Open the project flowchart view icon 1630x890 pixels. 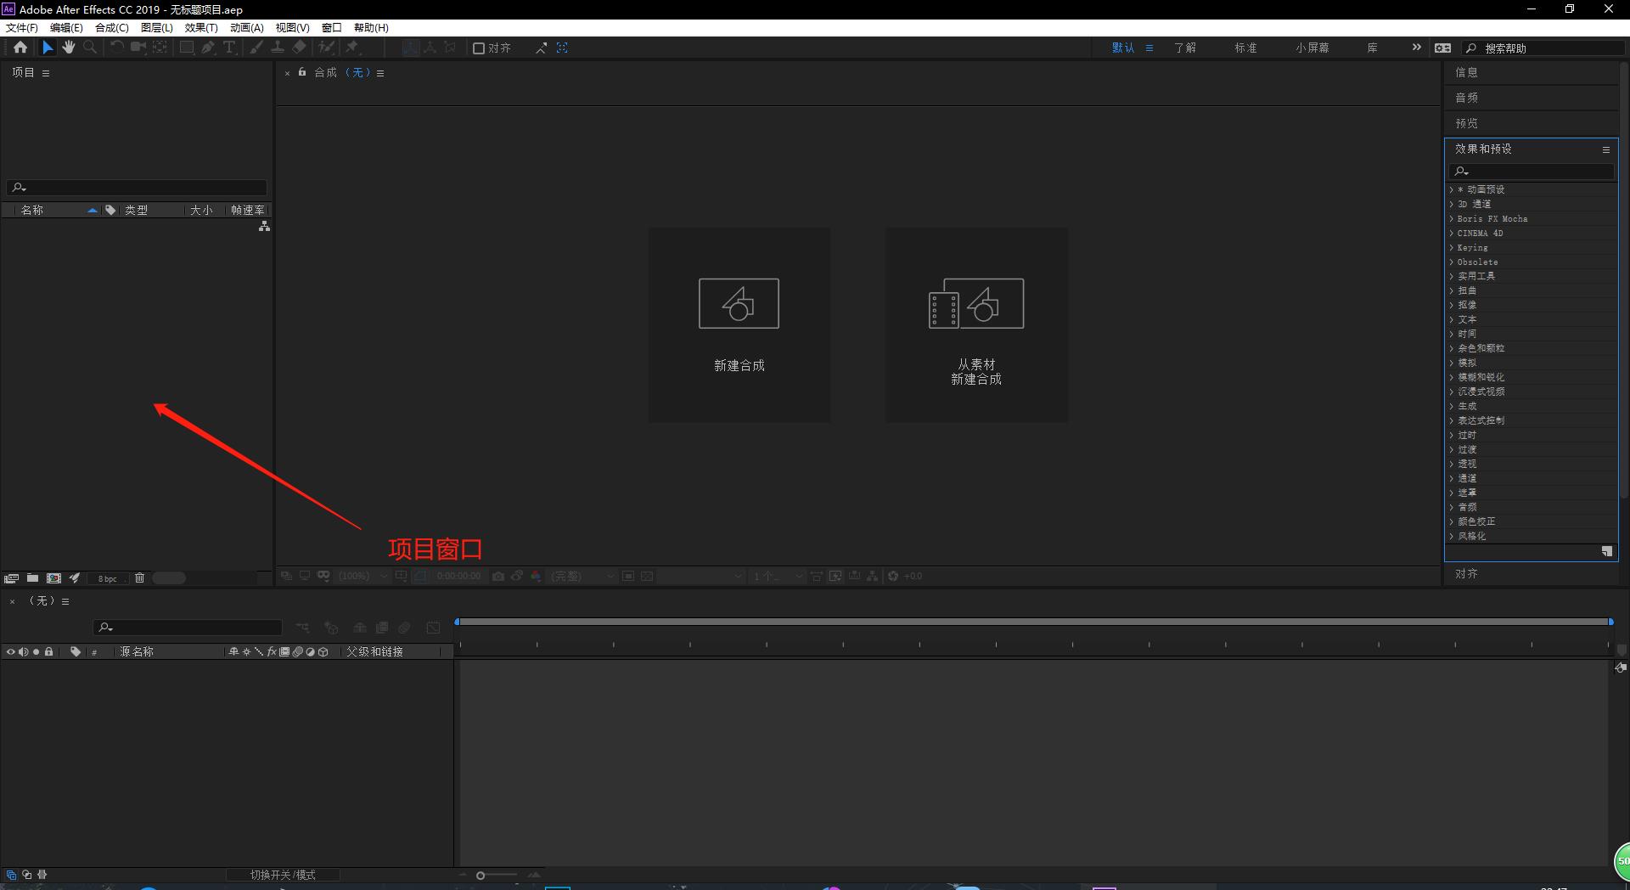[x=264, y=226]
